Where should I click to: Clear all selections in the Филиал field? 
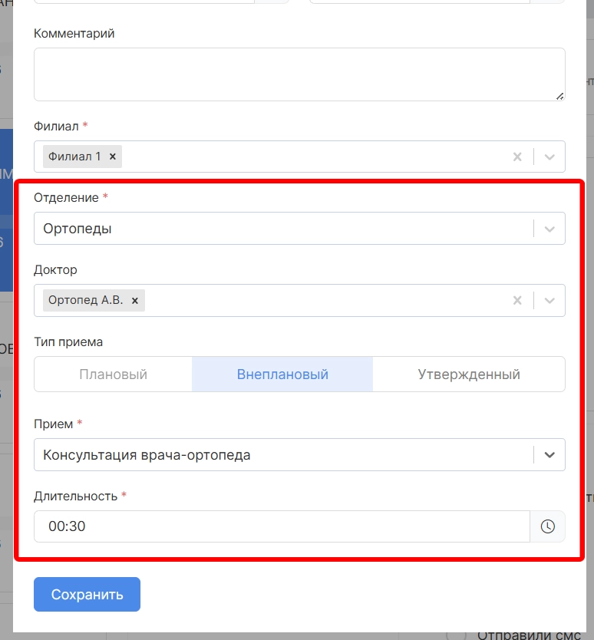tap(517, 157)
